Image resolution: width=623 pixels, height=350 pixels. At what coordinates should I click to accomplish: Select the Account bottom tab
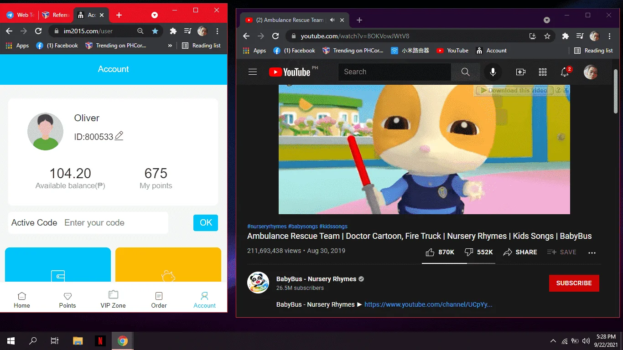[x=204, y=300]
